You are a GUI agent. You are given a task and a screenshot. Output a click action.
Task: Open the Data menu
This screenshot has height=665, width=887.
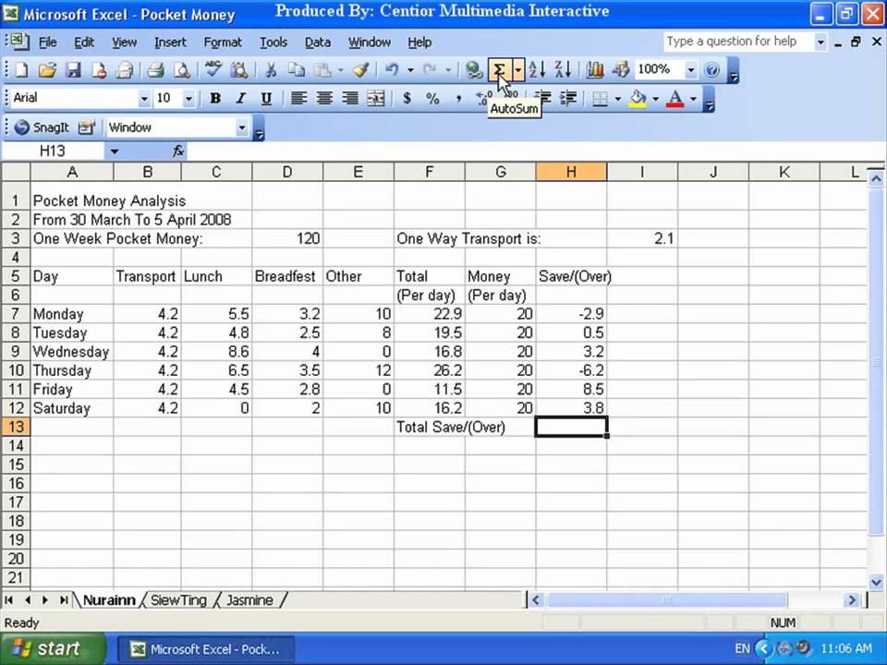(317, 42)
